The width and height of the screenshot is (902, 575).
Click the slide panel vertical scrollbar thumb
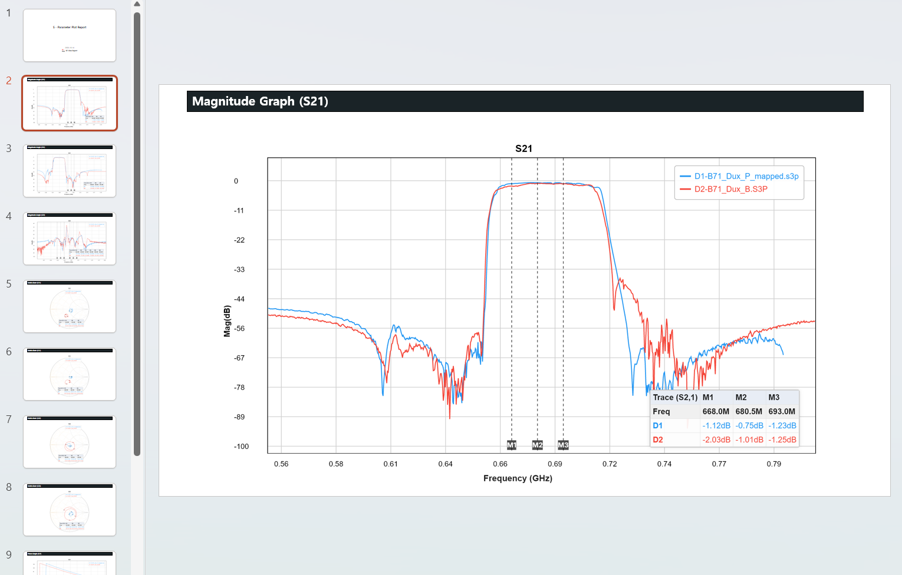(137, 234)
